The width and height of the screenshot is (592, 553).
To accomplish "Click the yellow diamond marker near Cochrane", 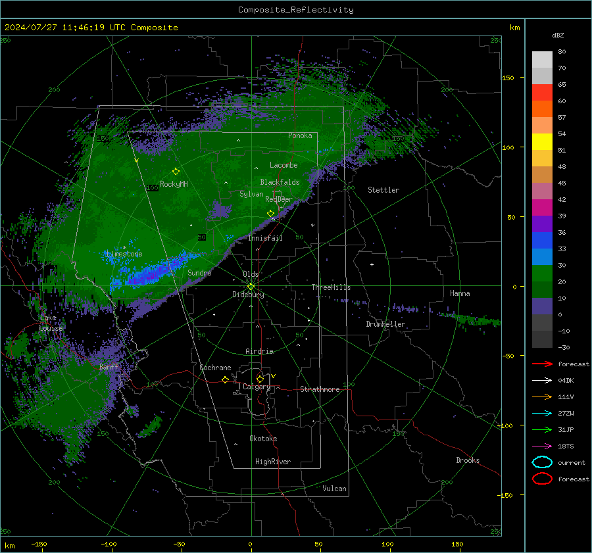I will pos(226,380).
